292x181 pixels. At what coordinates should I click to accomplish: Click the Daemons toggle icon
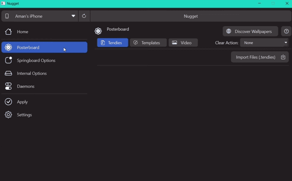(8, 86)
